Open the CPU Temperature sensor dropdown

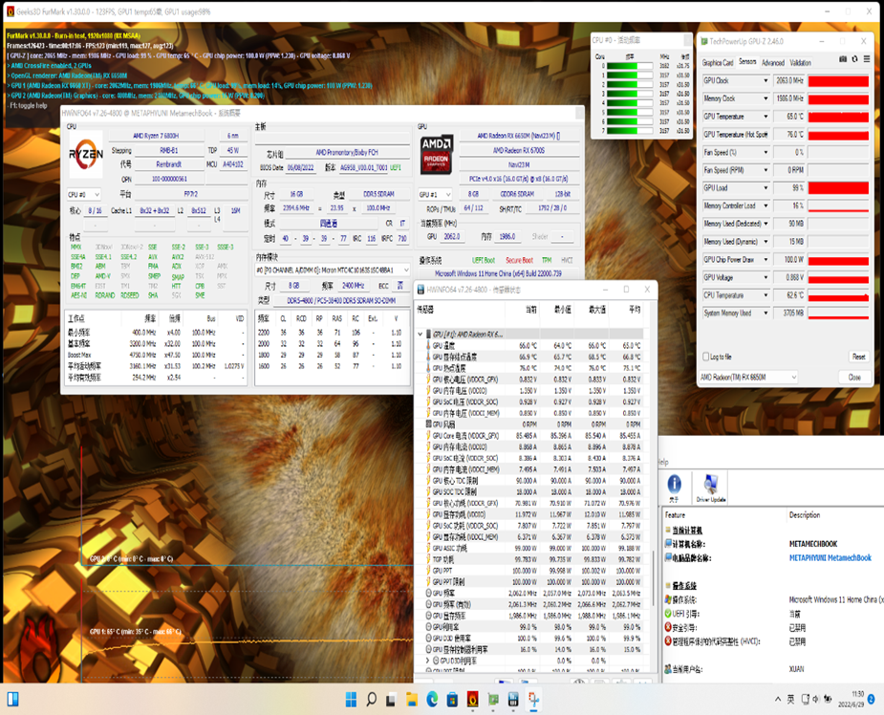coord(765,295)
